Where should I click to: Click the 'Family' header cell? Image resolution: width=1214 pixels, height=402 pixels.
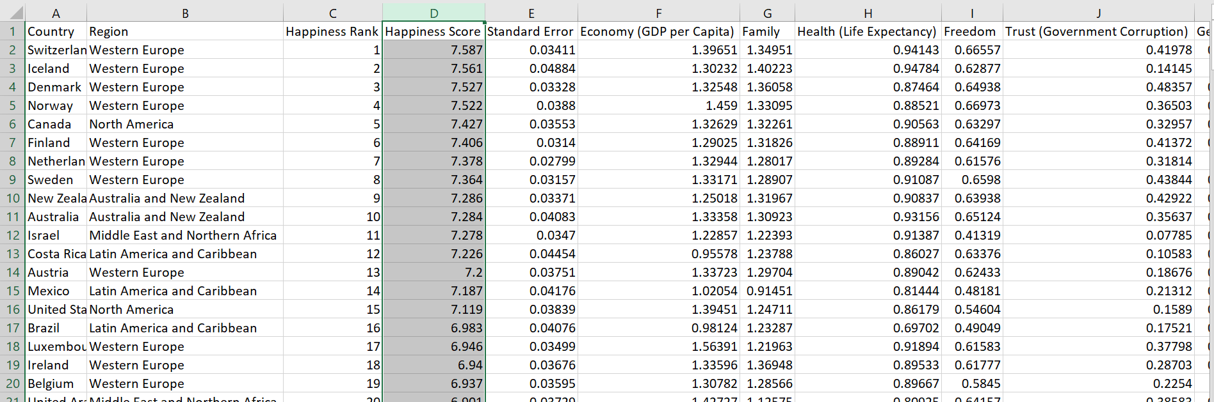[x=767, y=31]
